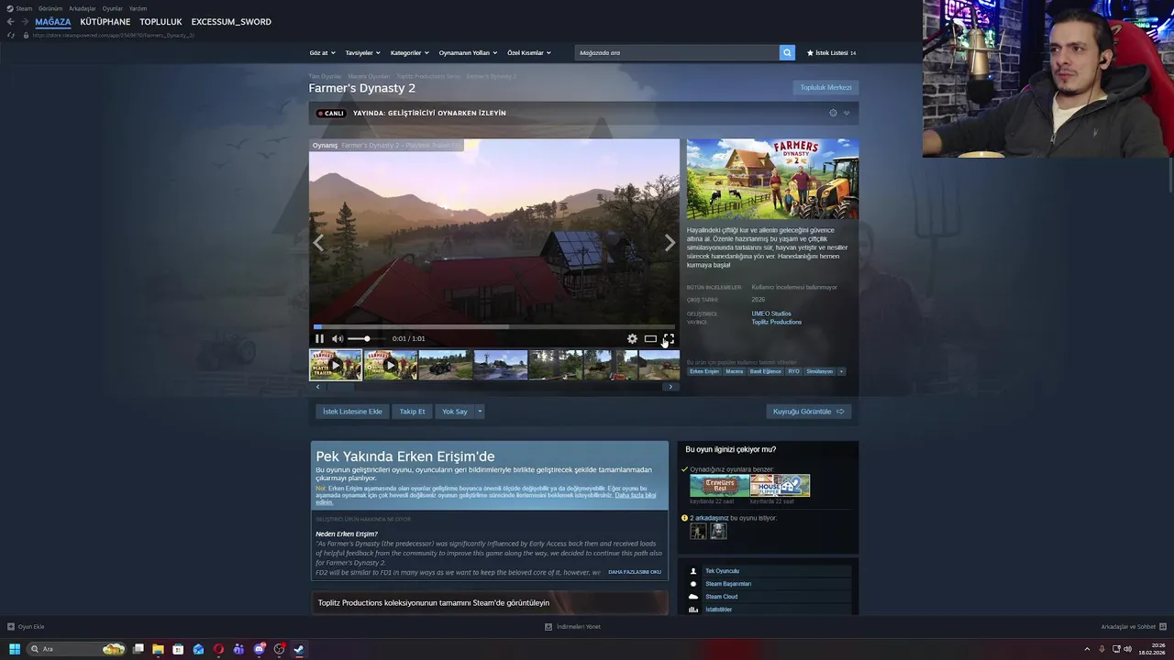Expand Oynamanın Yolları menu
Screen dimensions: 1174x660
coord(468,52)
